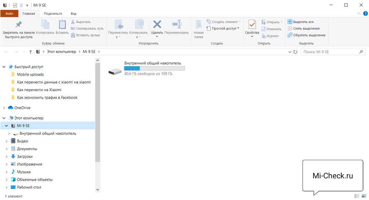This screenshot has width=369, height=200.
Task: Expand the OneDrive tree node
Action: pos(4,108)
